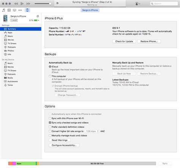Open Movies under On My Device
Viewport: 180px width, 168px height.
pyautogui.click(x=21, y=67)
